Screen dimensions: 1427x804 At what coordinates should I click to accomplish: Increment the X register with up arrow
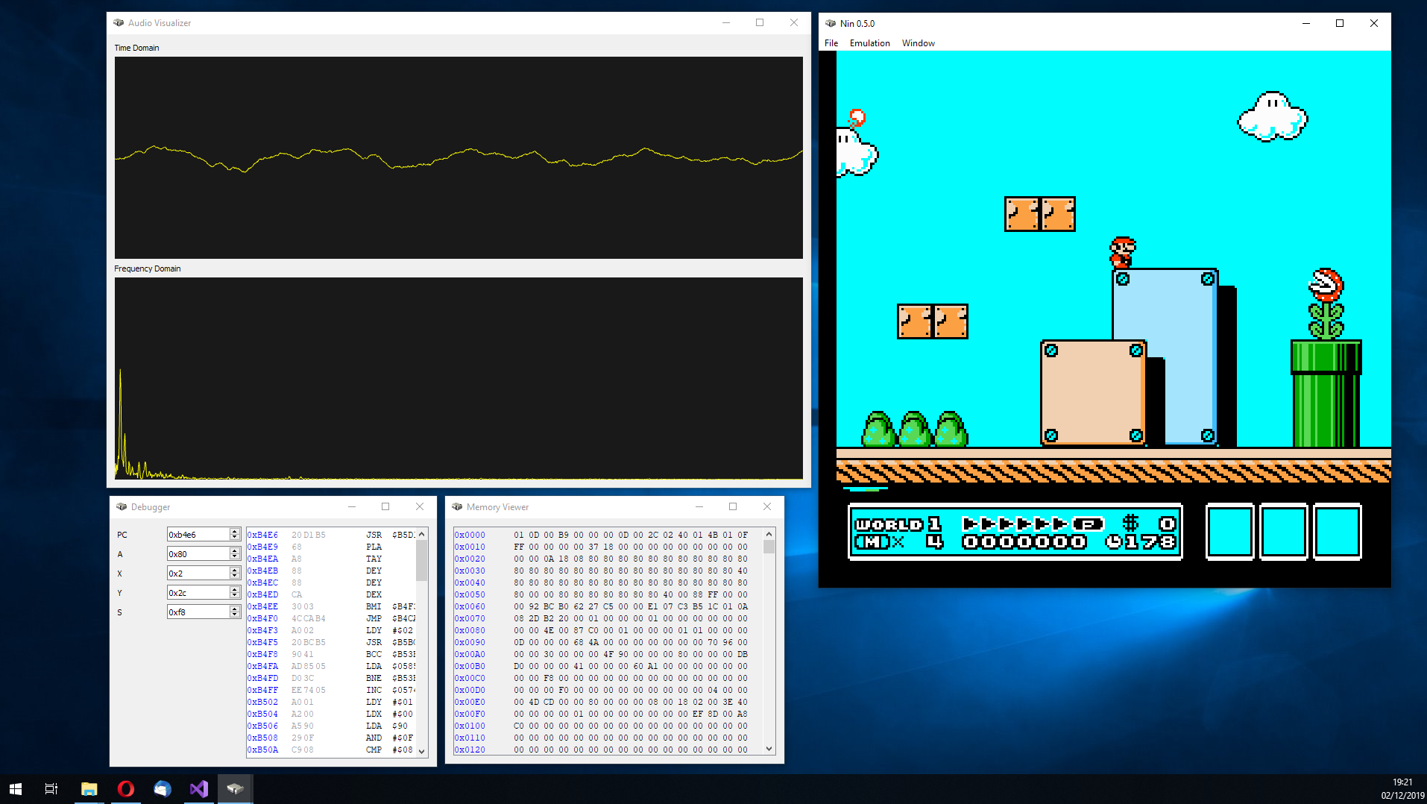click(x=235, y=571)
